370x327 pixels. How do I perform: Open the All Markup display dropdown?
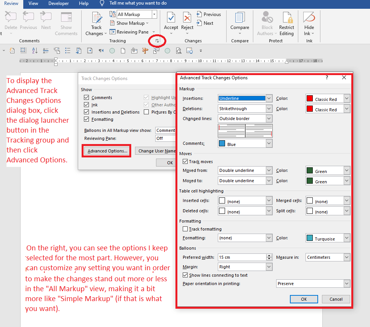click(154, 14)
